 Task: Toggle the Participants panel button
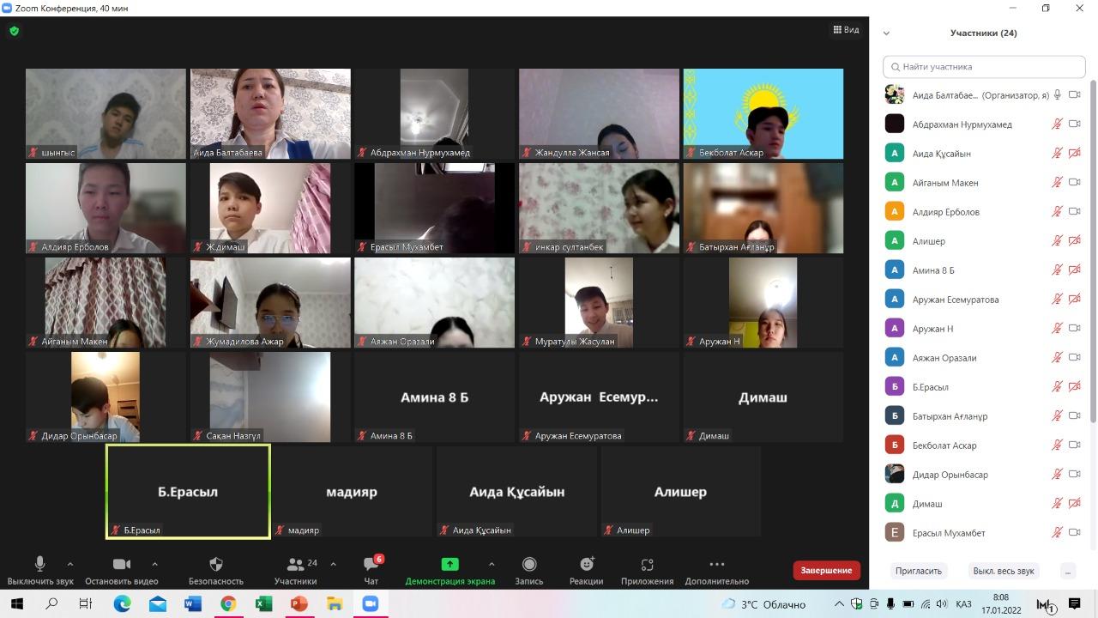296,565
